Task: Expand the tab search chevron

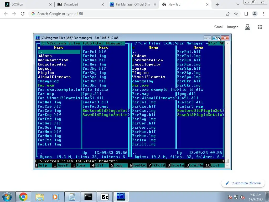Action: [237, 4]
